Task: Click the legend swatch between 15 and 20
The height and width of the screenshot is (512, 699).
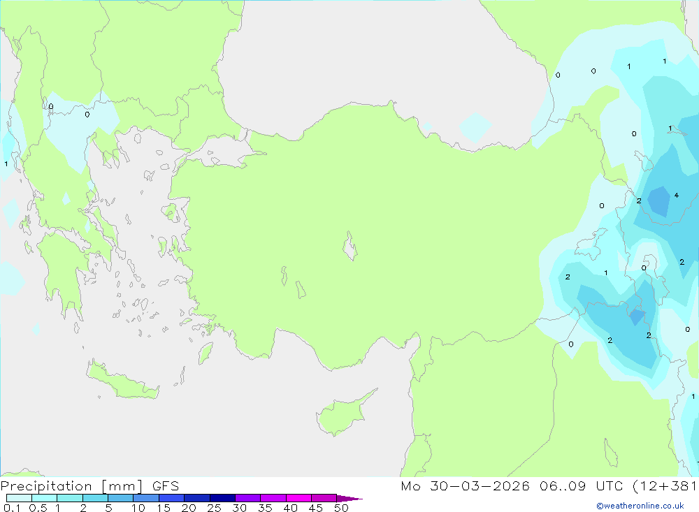Action: (x=172, y=498)
